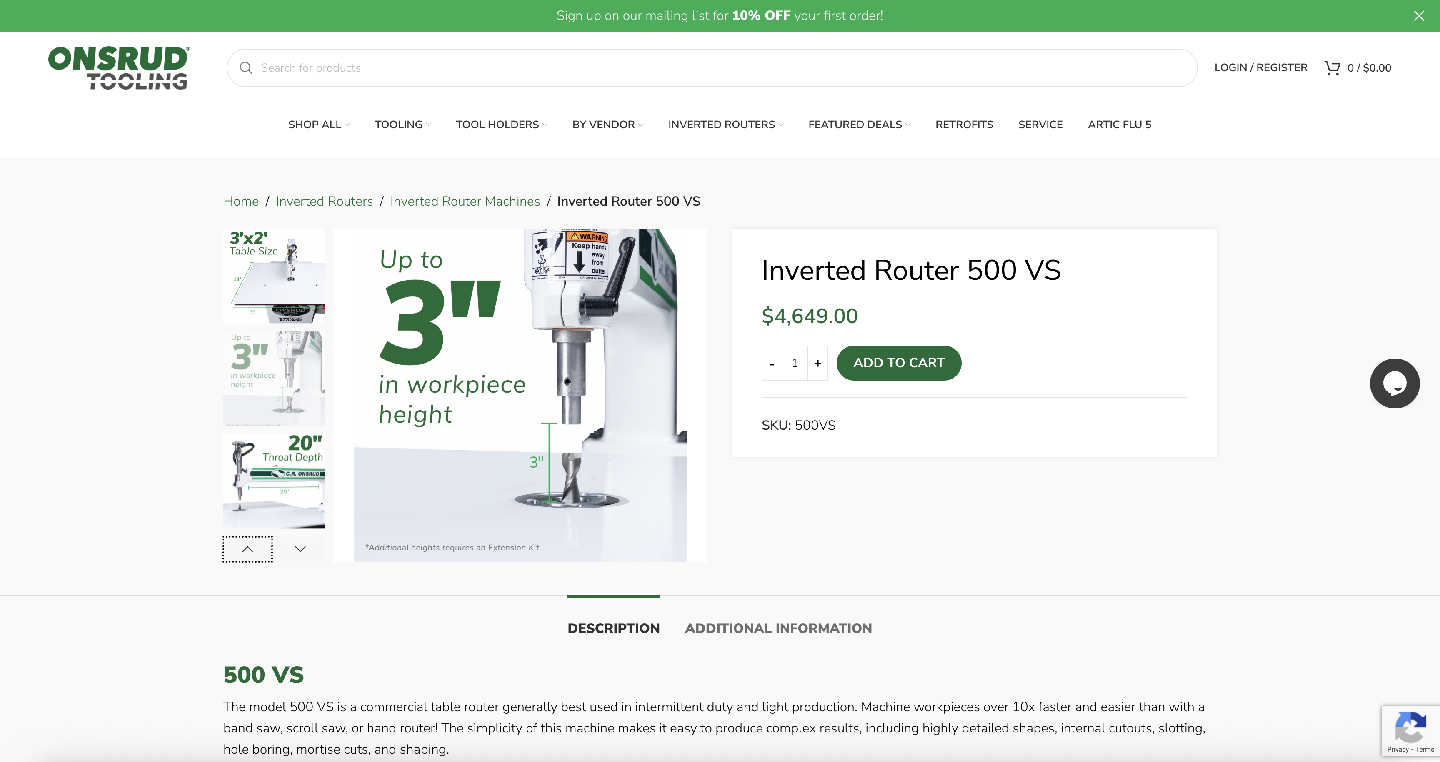
Task: Increase quantity with plus button
Action: tap(817, 363)
